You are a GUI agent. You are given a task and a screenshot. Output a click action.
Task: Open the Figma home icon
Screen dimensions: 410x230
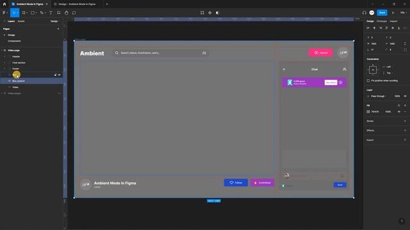pyautogui.click(x=4, y=4)
